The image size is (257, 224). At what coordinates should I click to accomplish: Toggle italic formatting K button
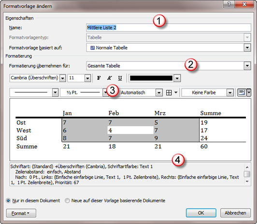pyautogui.click(x=109, y=78)
